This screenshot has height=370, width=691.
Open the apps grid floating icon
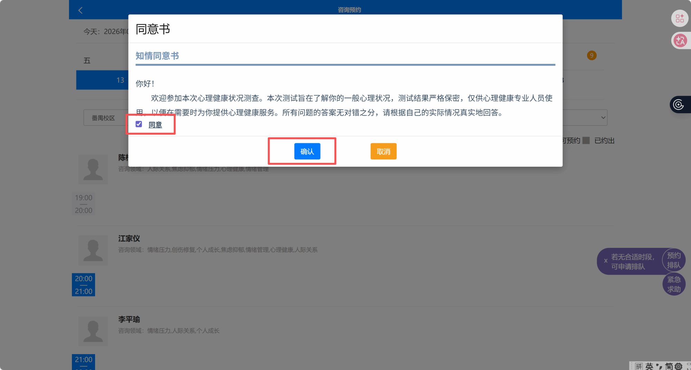tap(680, 18)
